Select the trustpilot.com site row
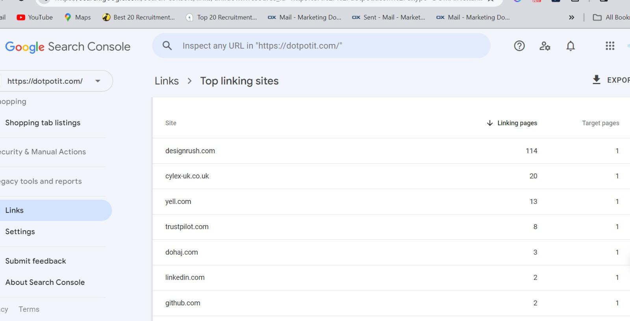The width and height of the screenshot is (630, 321). (x=187, y=227)
